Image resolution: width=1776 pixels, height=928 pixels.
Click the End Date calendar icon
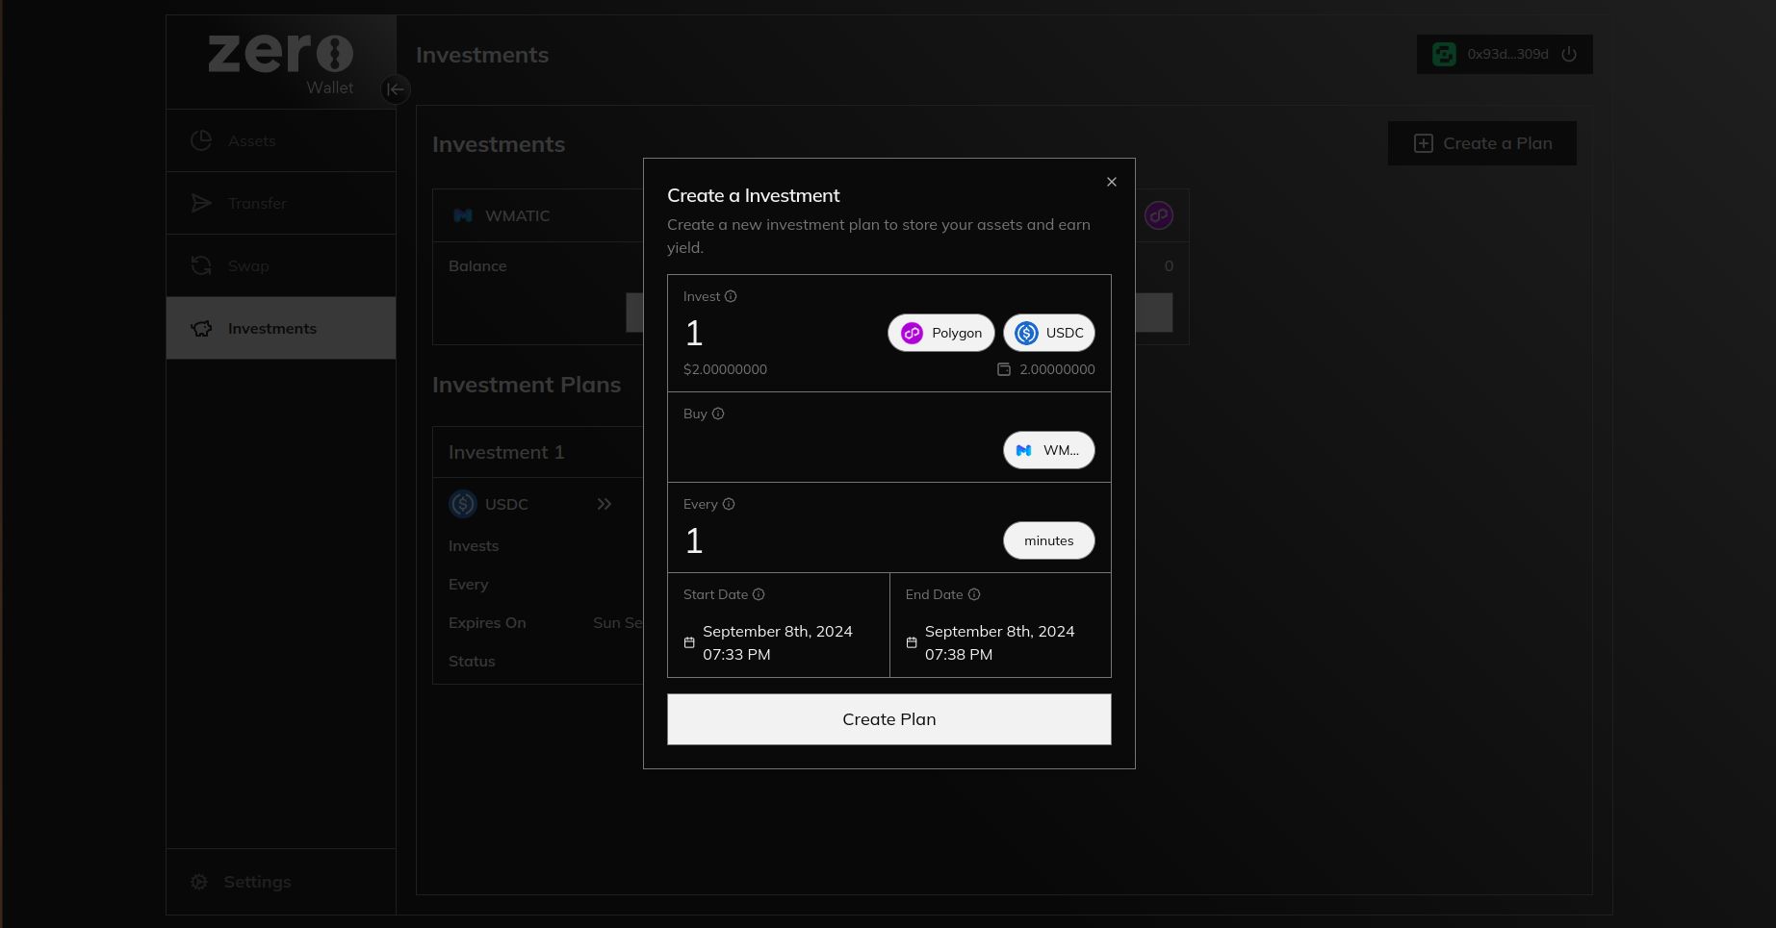click(912, 642)
